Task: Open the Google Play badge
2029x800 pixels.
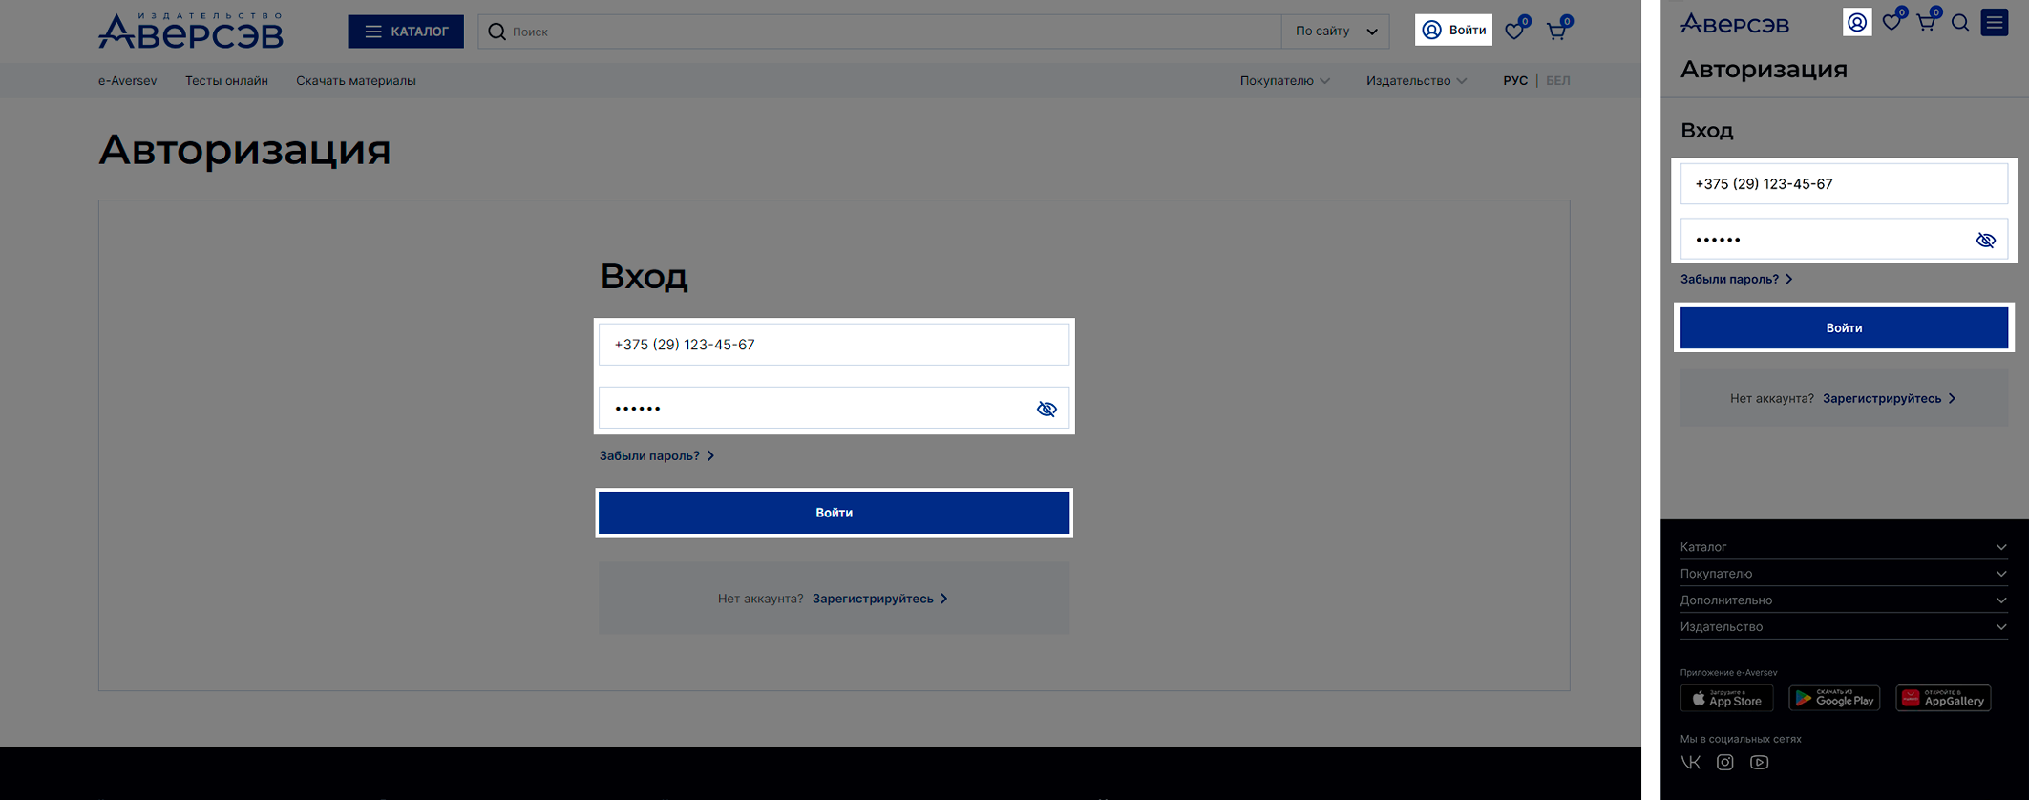Action: click(x=1833, y=699)
